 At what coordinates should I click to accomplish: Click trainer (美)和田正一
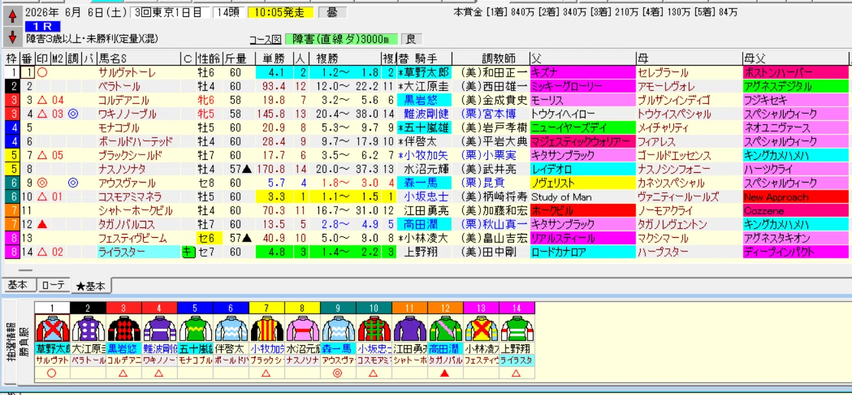point(495,72)
